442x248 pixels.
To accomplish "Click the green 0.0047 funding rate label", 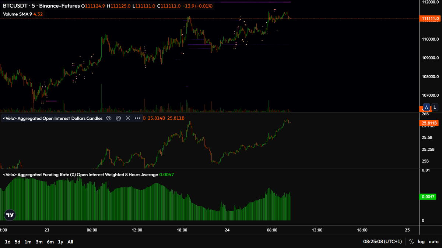I will pyautogui.click(x=429, y=197).
